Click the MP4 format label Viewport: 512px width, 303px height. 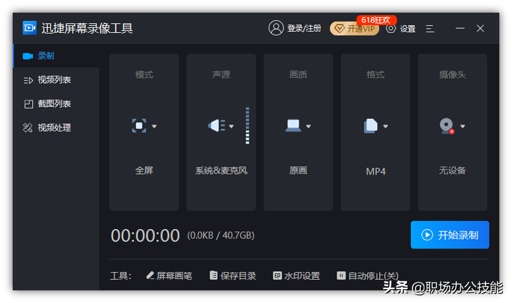click(375, 171)
